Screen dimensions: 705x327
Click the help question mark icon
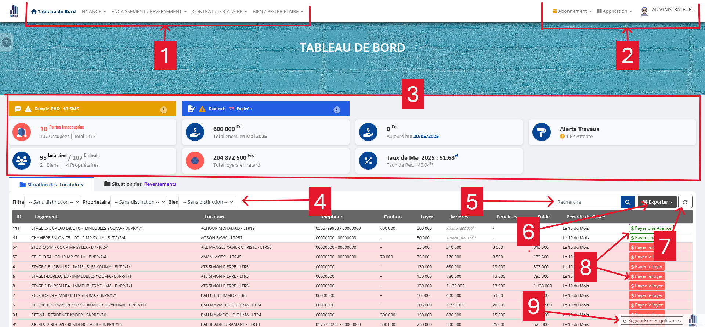[x=6, y=42]
